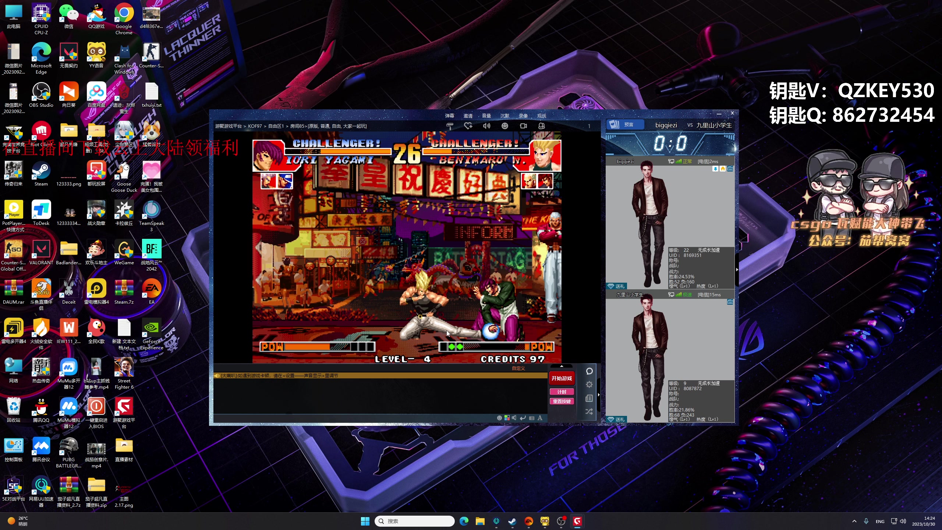The image size is (942, 530).
Task: Click ENG language indicator in tray
Action: pos(880,522)
